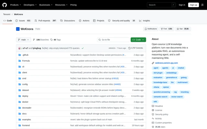View the 196 Branches link

(41, 40)
